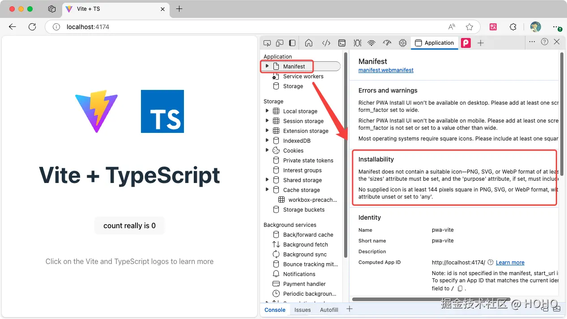The height and width of the screenshot is (319, 567).
Task: Open the browser Extensions puzzle icon
Action: pyautogui.click(x=513, y=27)
